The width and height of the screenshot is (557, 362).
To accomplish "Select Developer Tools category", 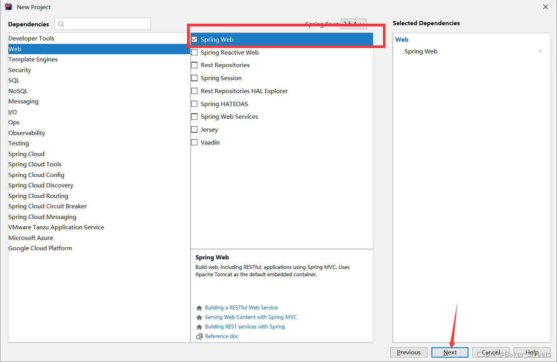I will pyautogui.click(x=99, y=38).
